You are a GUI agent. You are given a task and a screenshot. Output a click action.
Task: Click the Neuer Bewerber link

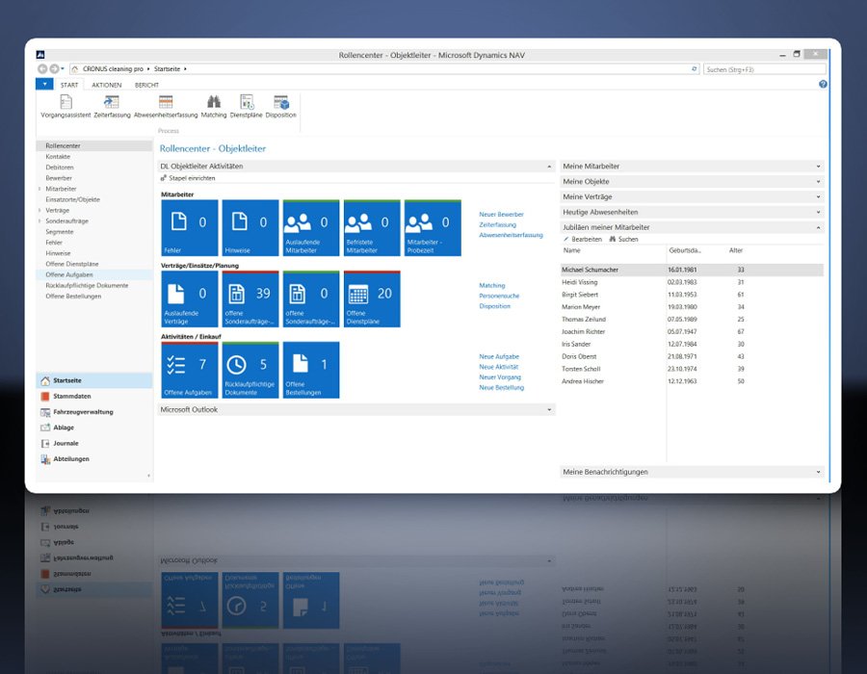pos(501,214)
